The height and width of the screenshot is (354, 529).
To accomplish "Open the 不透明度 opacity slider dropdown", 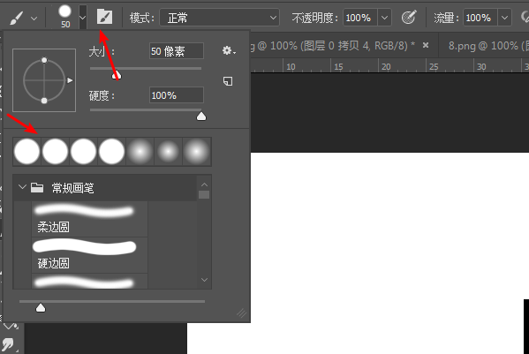I will coord(384,18).
